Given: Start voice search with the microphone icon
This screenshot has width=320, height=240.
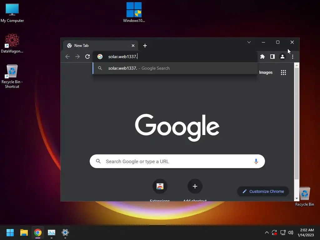Looking at the screenshot, I should (x=256, y=162).
